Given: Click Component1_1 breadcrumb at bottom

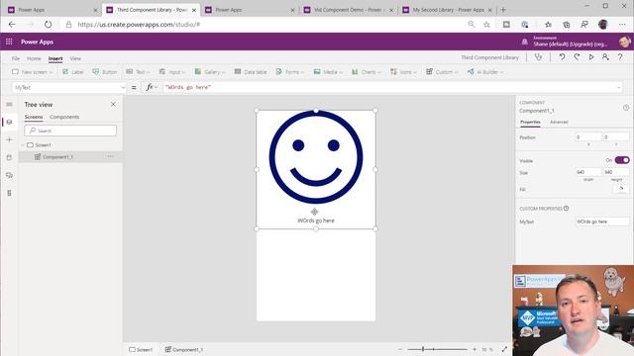Looking at the screenshot, I should pos(184,349).
